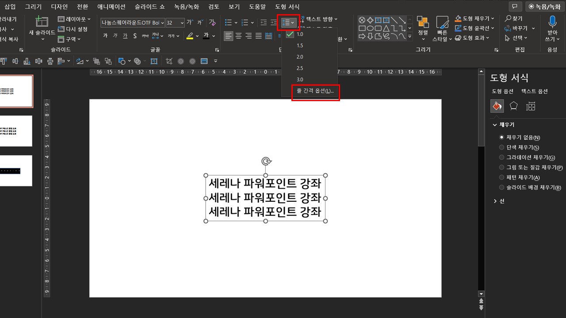The image size is (566, 318).
Task: Toggle strikethrough formatting
Action: (x=145, y=36)
